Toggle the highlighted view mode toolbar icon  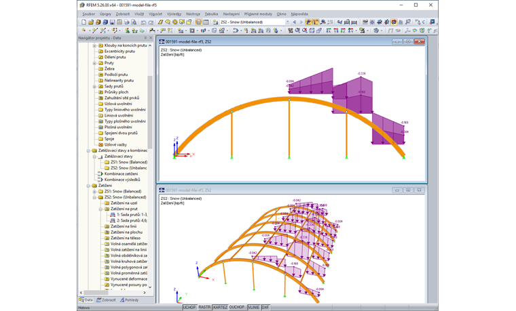(394, 22)
